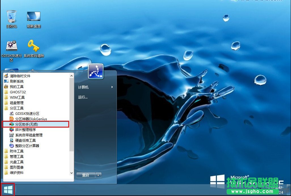Select 运行... in the start menu
Screen dimensions: 291x196
[83, 97]
